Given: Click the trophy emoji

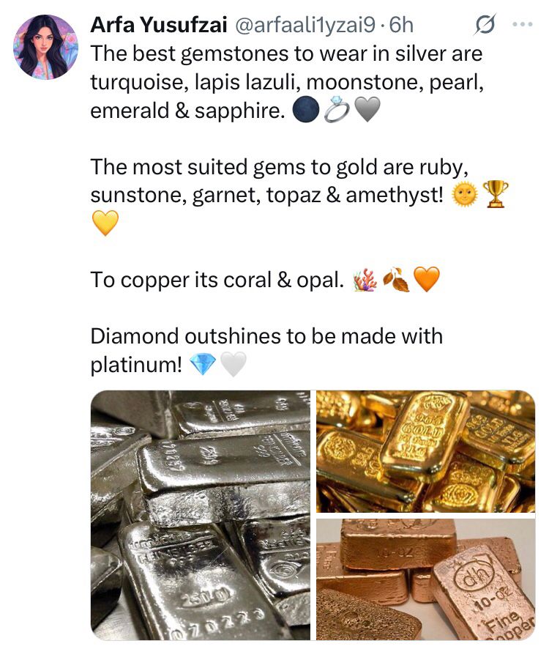Looking at the screenshot, I should pos(496,194).
